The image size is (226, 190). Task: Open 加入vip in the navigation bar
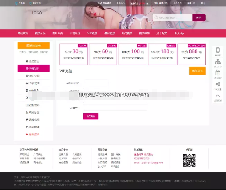click(x=179, y=34)
